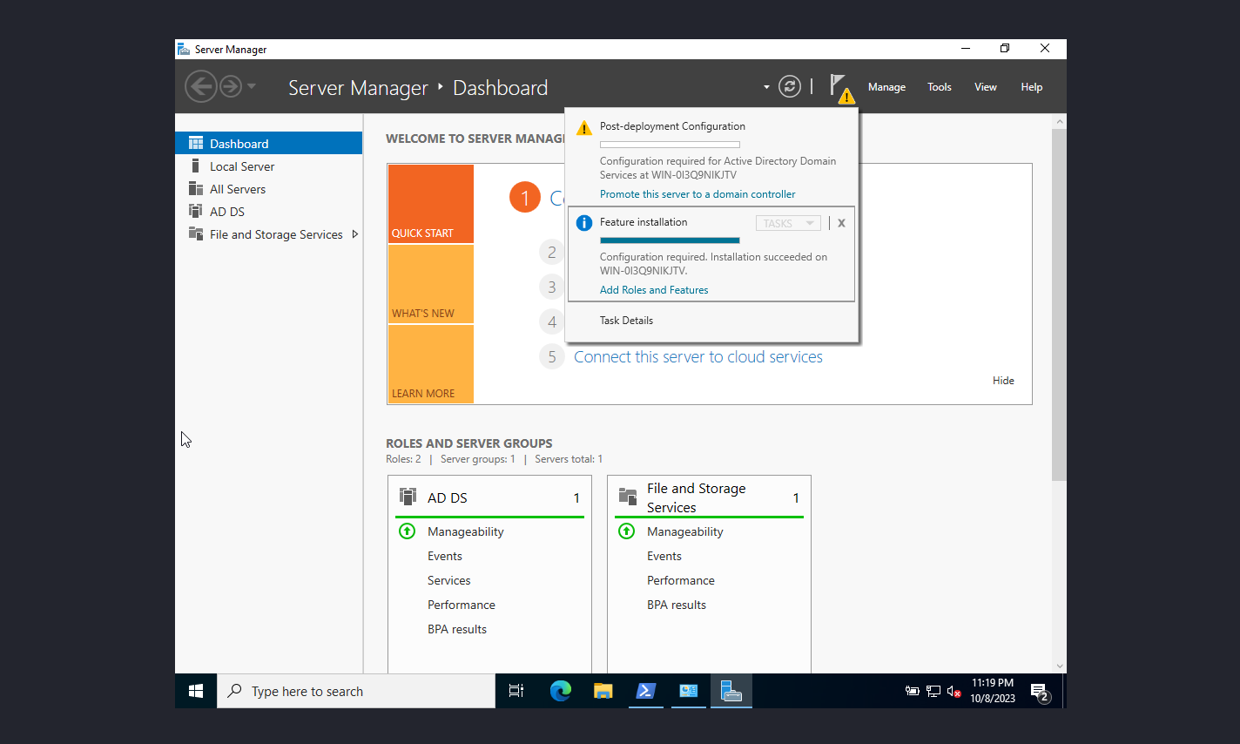Click the AD DS tile role icon
Image resolution: width=1240 pixels, height=744 pixels.
[408, 497]
